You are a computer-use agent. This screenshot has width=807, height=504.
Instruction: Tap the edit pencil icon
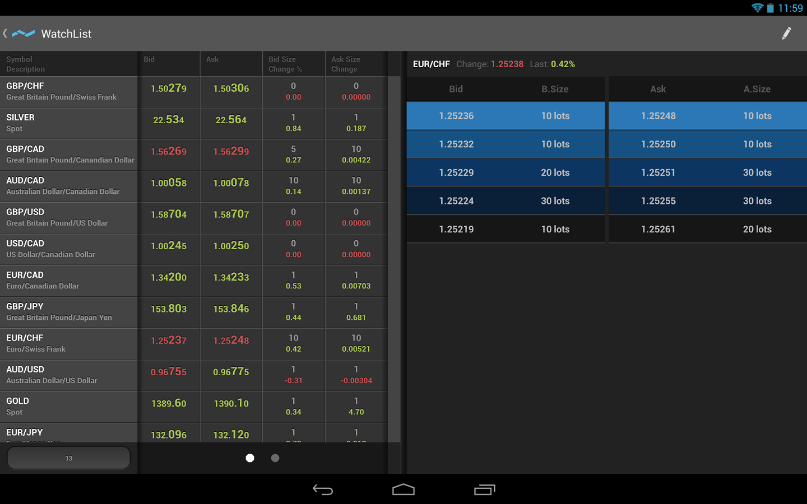786,34
